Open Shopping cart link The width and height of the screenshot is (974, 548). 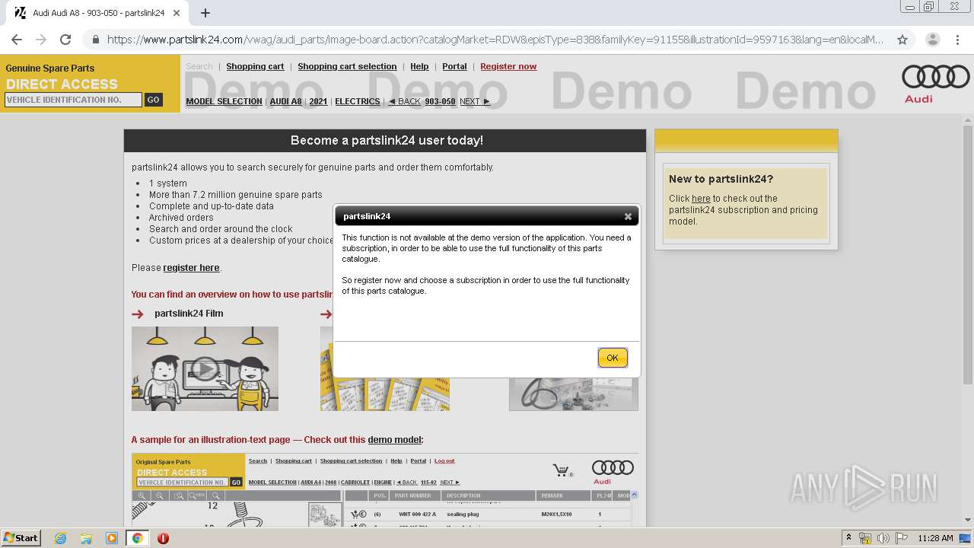point(255,66)
